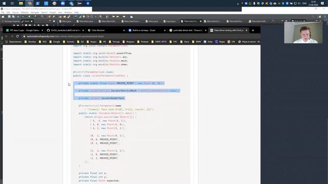Open the Edit menu in Eclipse

pos(8,12)
